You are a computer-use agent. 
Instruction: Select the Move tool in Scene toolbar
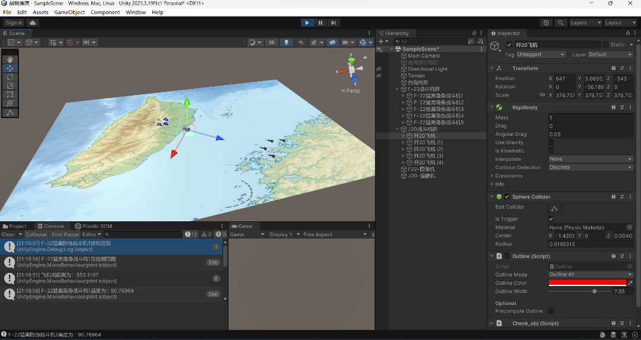click(x=11, y=68)
